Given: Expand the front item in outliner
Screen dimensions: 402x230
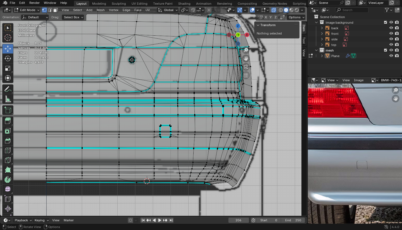Looking at the screenshot, I should point(322,34).
